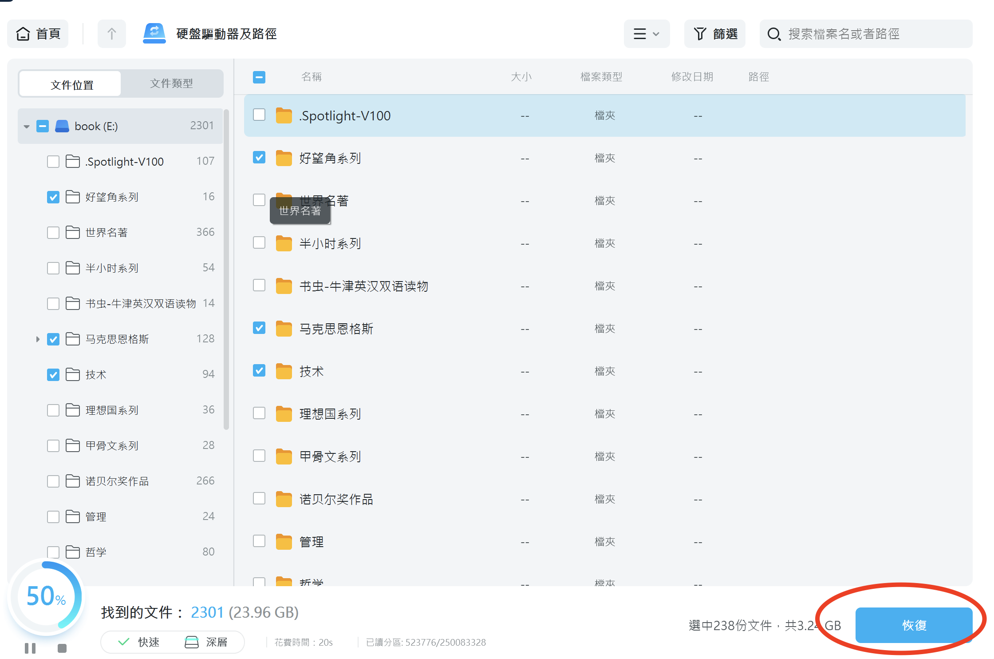Screen dimensions: 994x659
Task: Click the book (E:) drive icon
Action: pos(62,126)
